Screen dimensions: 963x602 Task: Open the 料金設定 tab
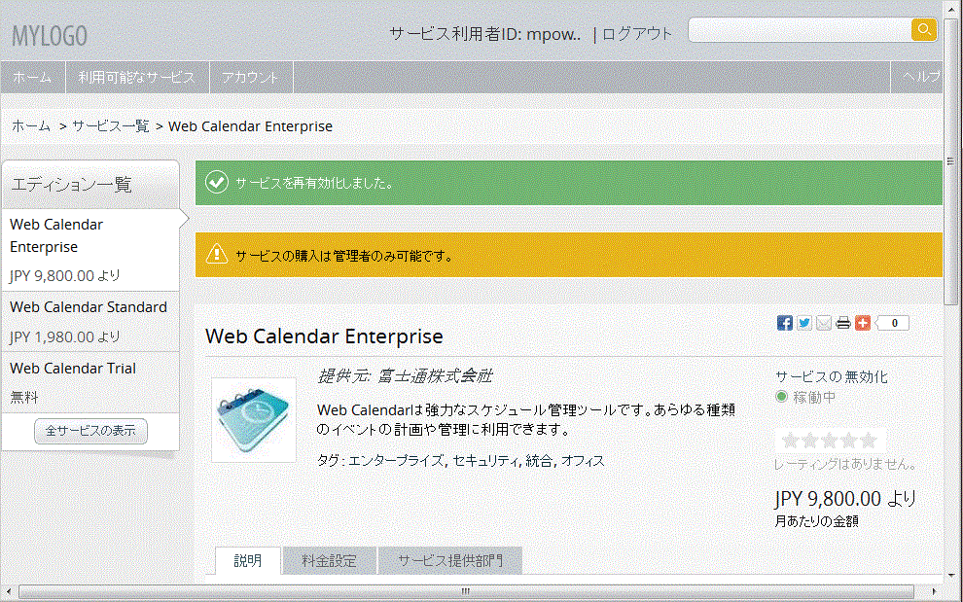[x=329, y=560]
